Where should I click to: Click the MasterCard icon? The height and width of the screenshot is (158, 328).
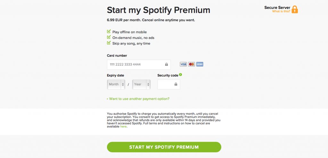click(192, 64)
